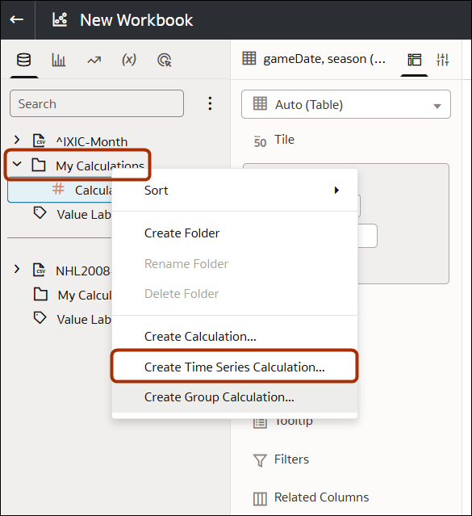
Task: Select Create Time Series Calculation
Action: [x=235, y=367]
